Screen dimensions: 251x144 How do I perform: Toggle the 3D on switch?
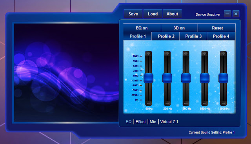pyautogui.click(x=179, y=28)
